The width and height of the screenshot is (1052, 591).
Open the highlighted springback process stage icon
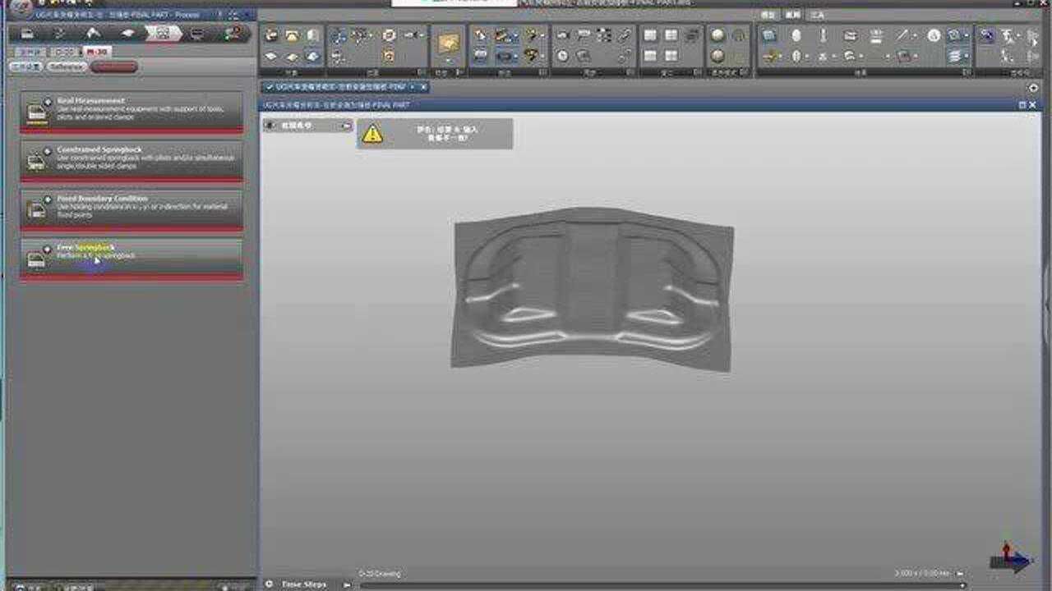[x=162, y=33]
